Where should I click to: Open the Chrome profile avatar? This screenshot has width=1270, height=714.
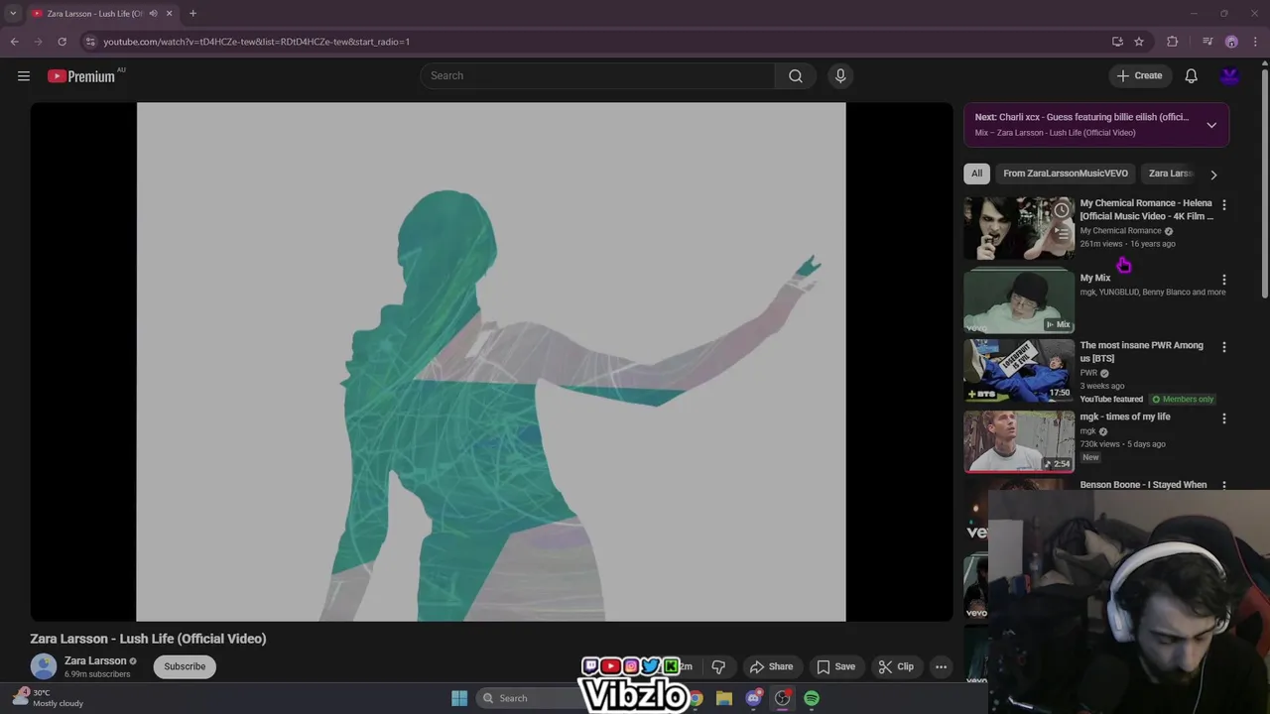click(x=1231, y=42)
